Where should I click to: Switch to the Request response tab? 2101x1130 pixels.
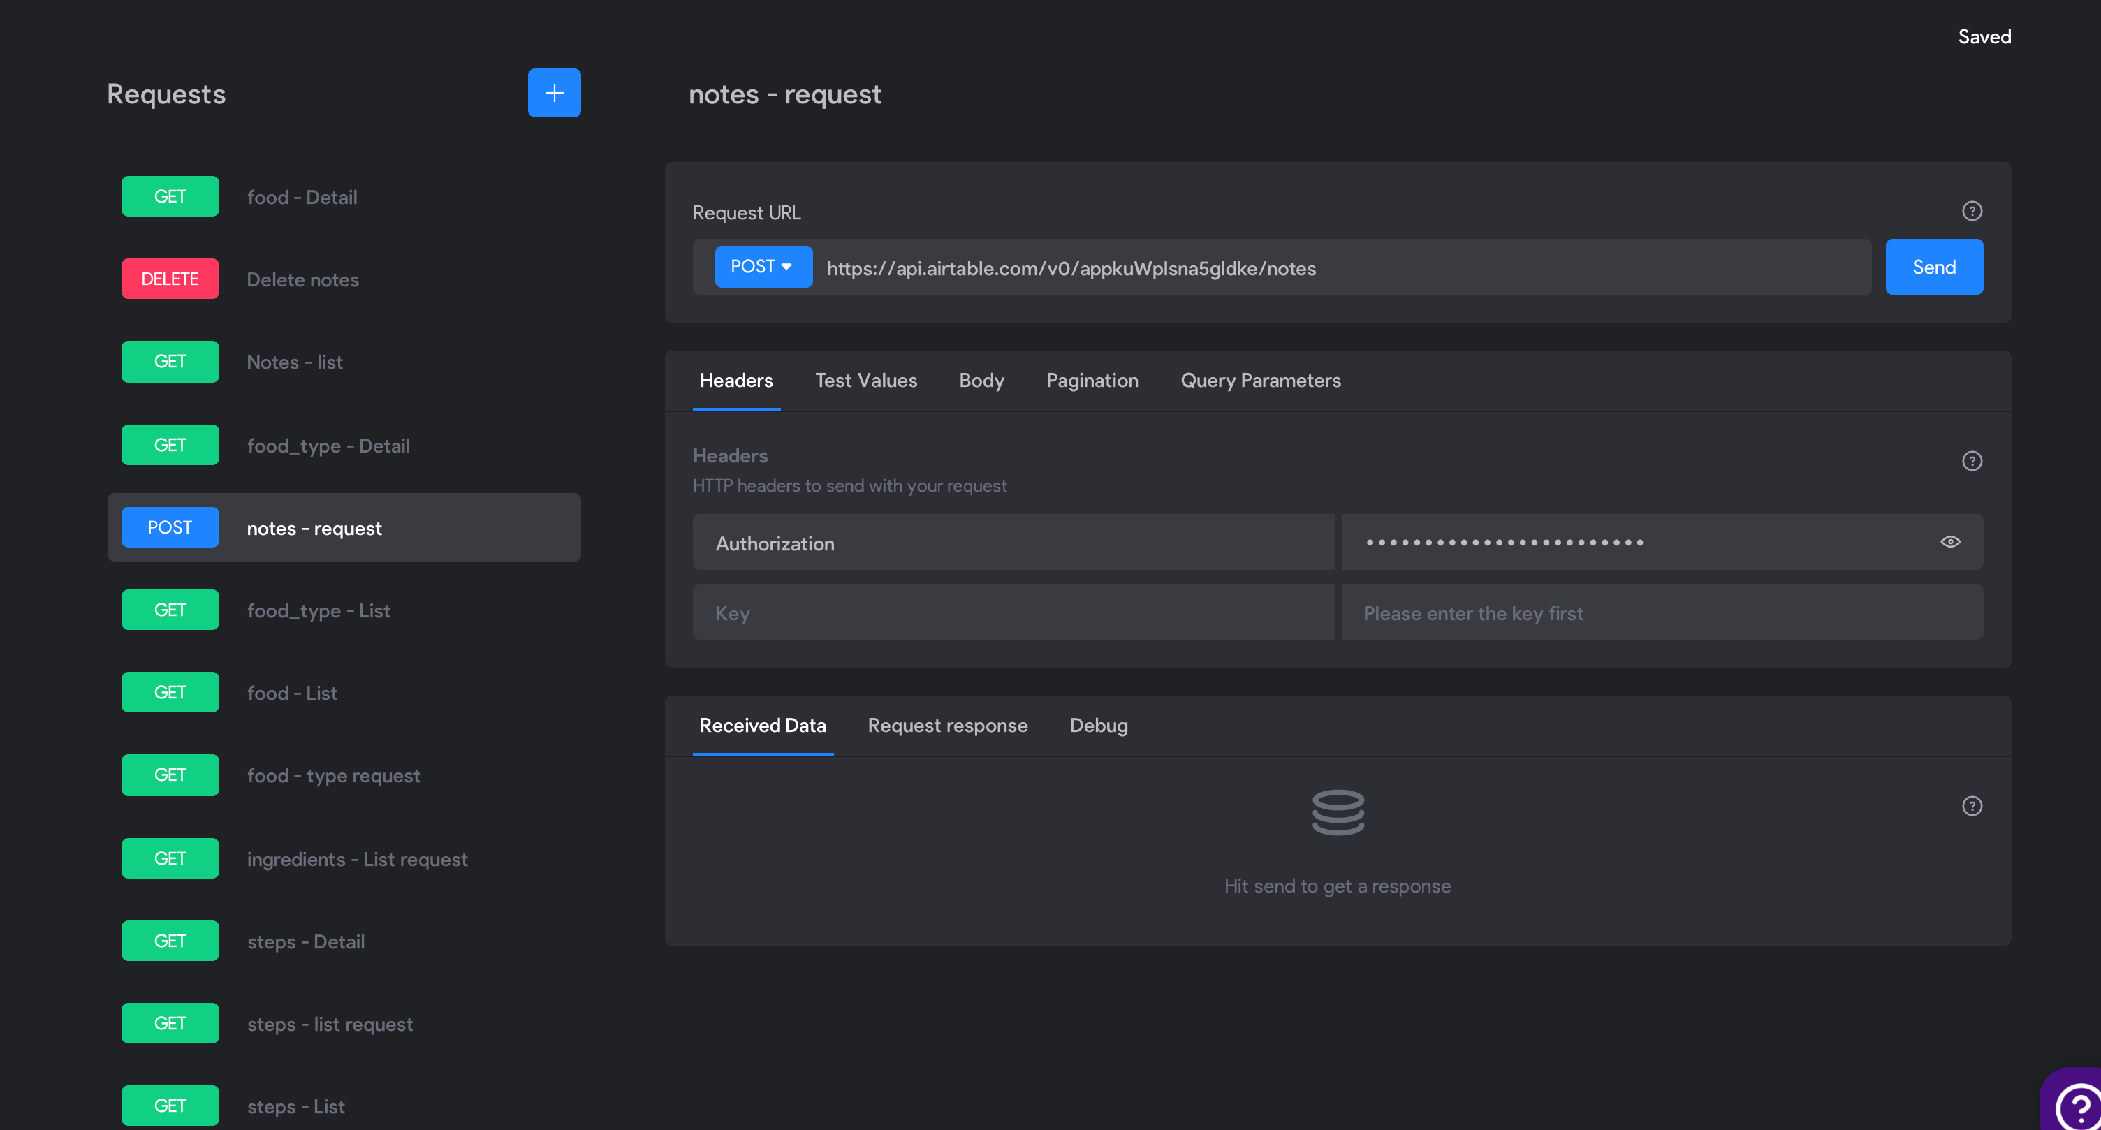pyautogui.click(x=947, y=726)
